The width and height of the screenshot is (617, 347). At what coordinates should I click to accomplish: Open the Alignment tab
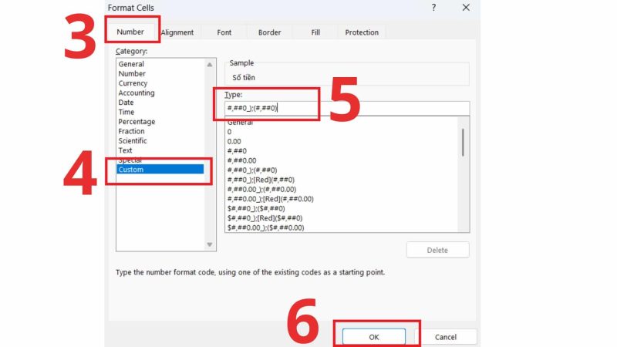click(177, 32)
